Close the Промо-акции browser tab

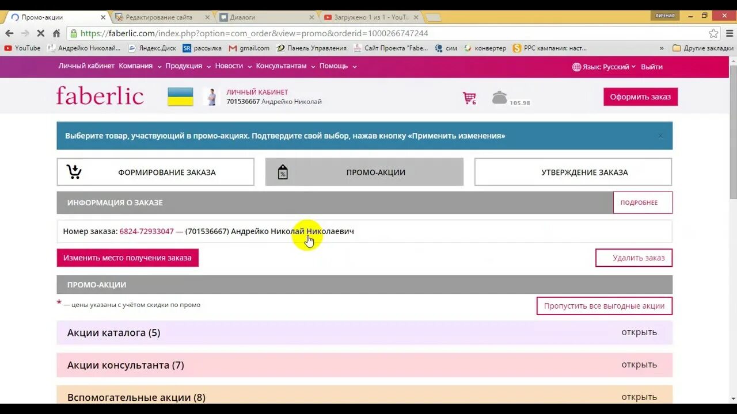tap(103, 17)
